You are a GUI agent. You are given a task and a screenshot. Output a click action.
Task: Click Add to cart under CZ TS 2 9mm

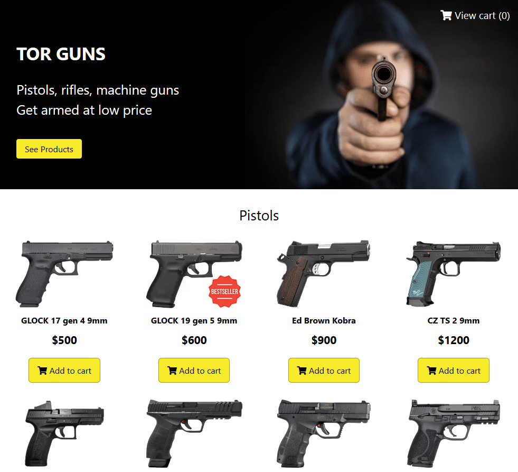point(454,371)
